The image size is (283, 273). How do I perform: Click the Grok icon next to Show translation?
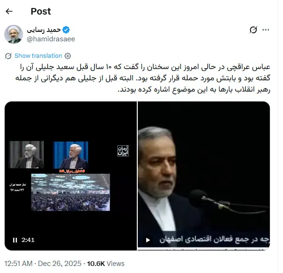[x=8, y=56]
